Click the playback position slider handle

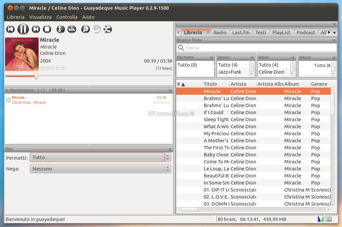point(36,76)
